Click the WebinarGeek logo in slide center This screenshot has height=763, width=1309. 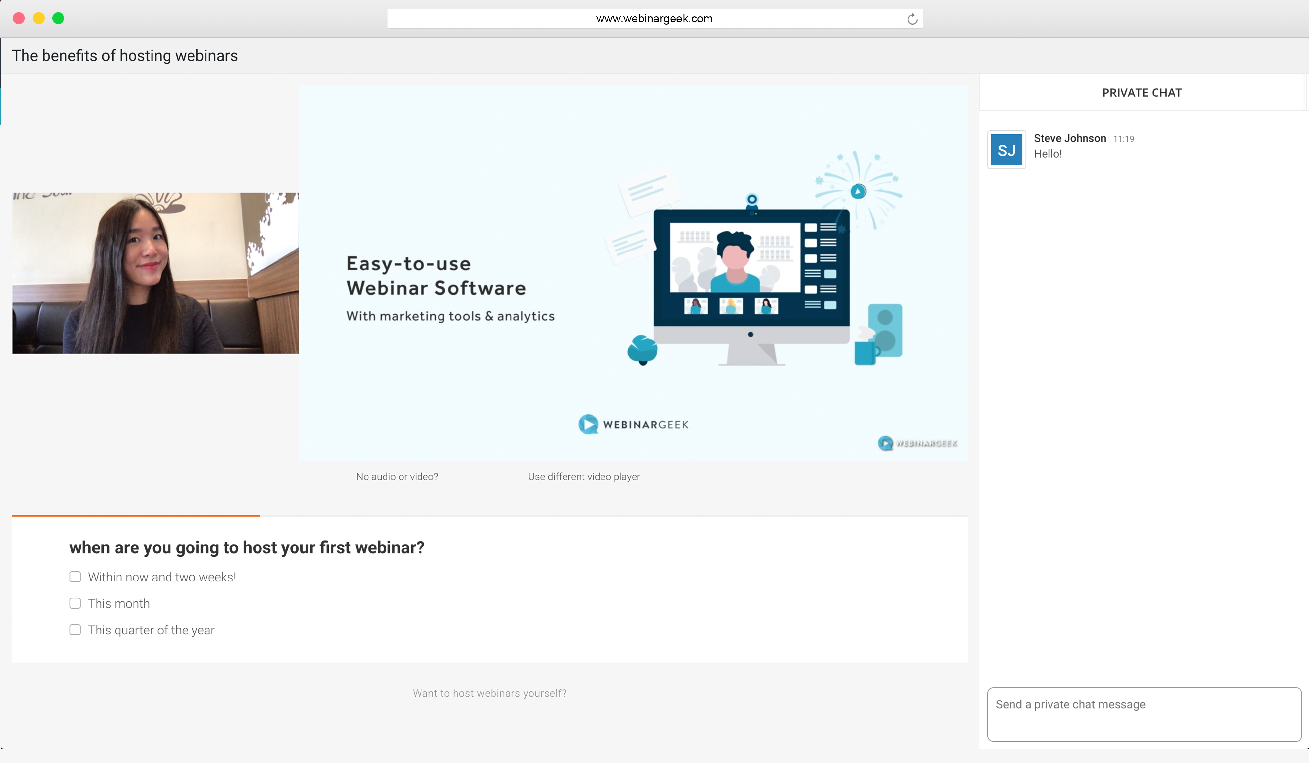click(x=633, y=425)
